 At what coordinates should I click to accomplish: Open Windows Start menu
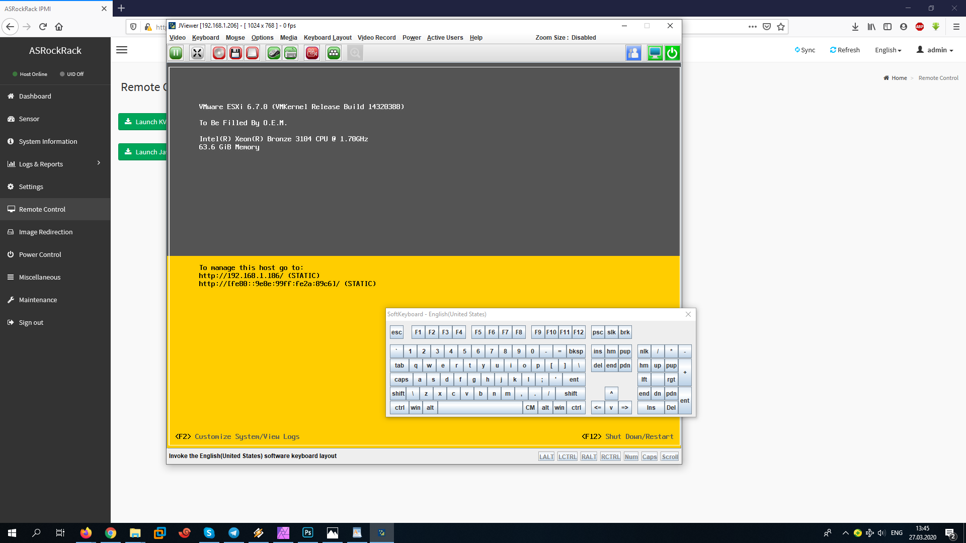12,533
